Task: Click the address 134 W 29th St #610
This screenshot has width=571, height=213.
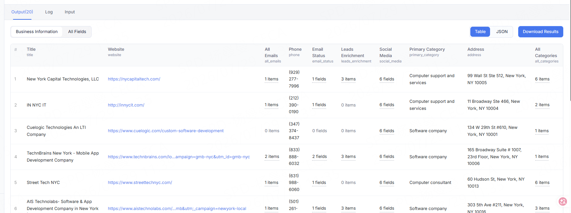Action: click(x=492, y=131)
